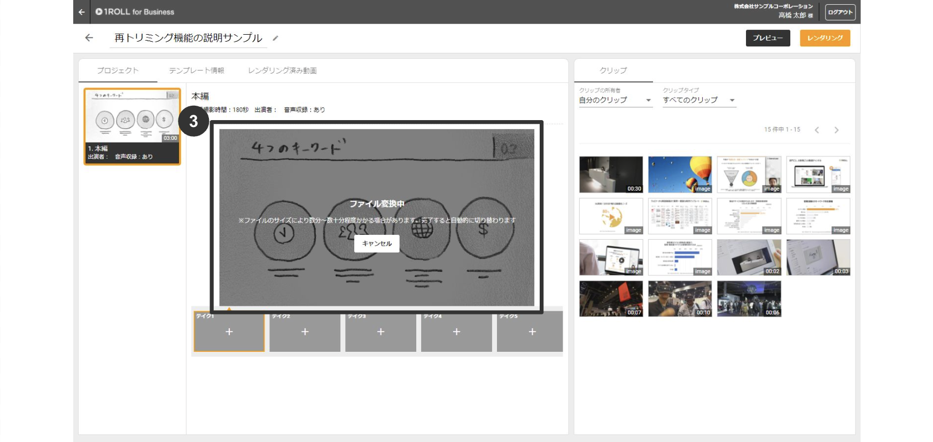Go to the next page of clips
The image size is (933, 442).
[x=836, y=130]
